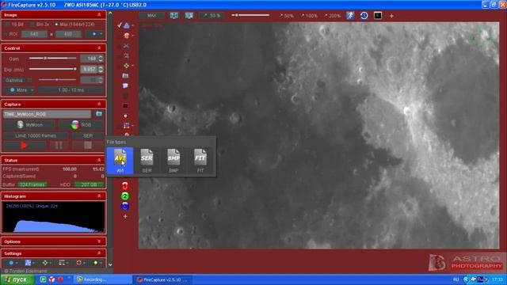507x285 pixels.
Task: Click the Limit 10000 frames button
Action: pos(36,135)
